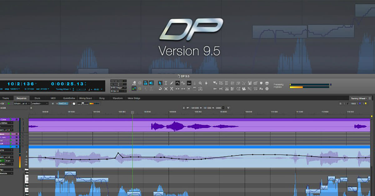The width and height of the screenshot is (375, 196).
Task: Select the Pointer (arrow) tool
Action: click(160, 83)
